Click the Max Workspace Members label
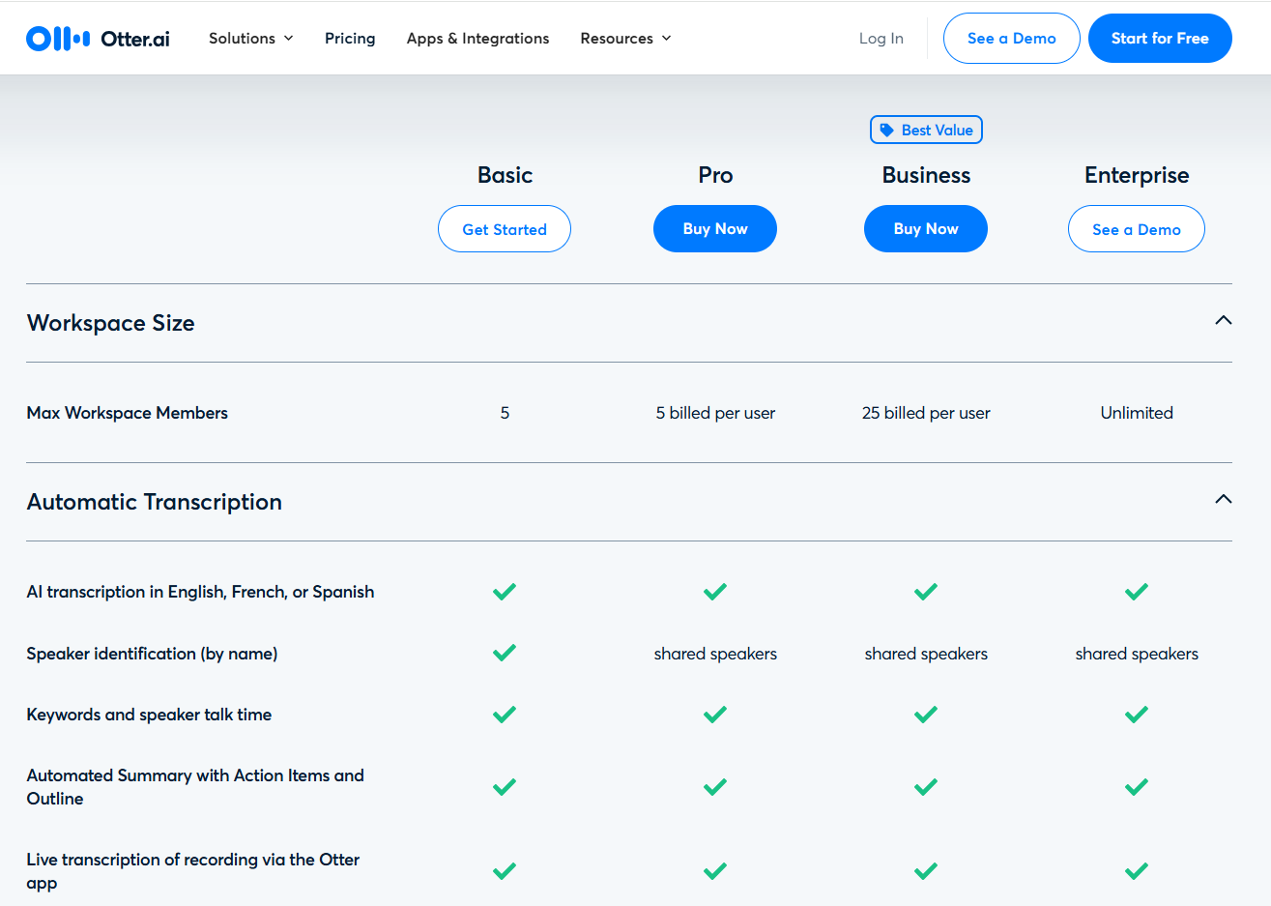Screen dimensions: 1271x906 coord(128,413)
